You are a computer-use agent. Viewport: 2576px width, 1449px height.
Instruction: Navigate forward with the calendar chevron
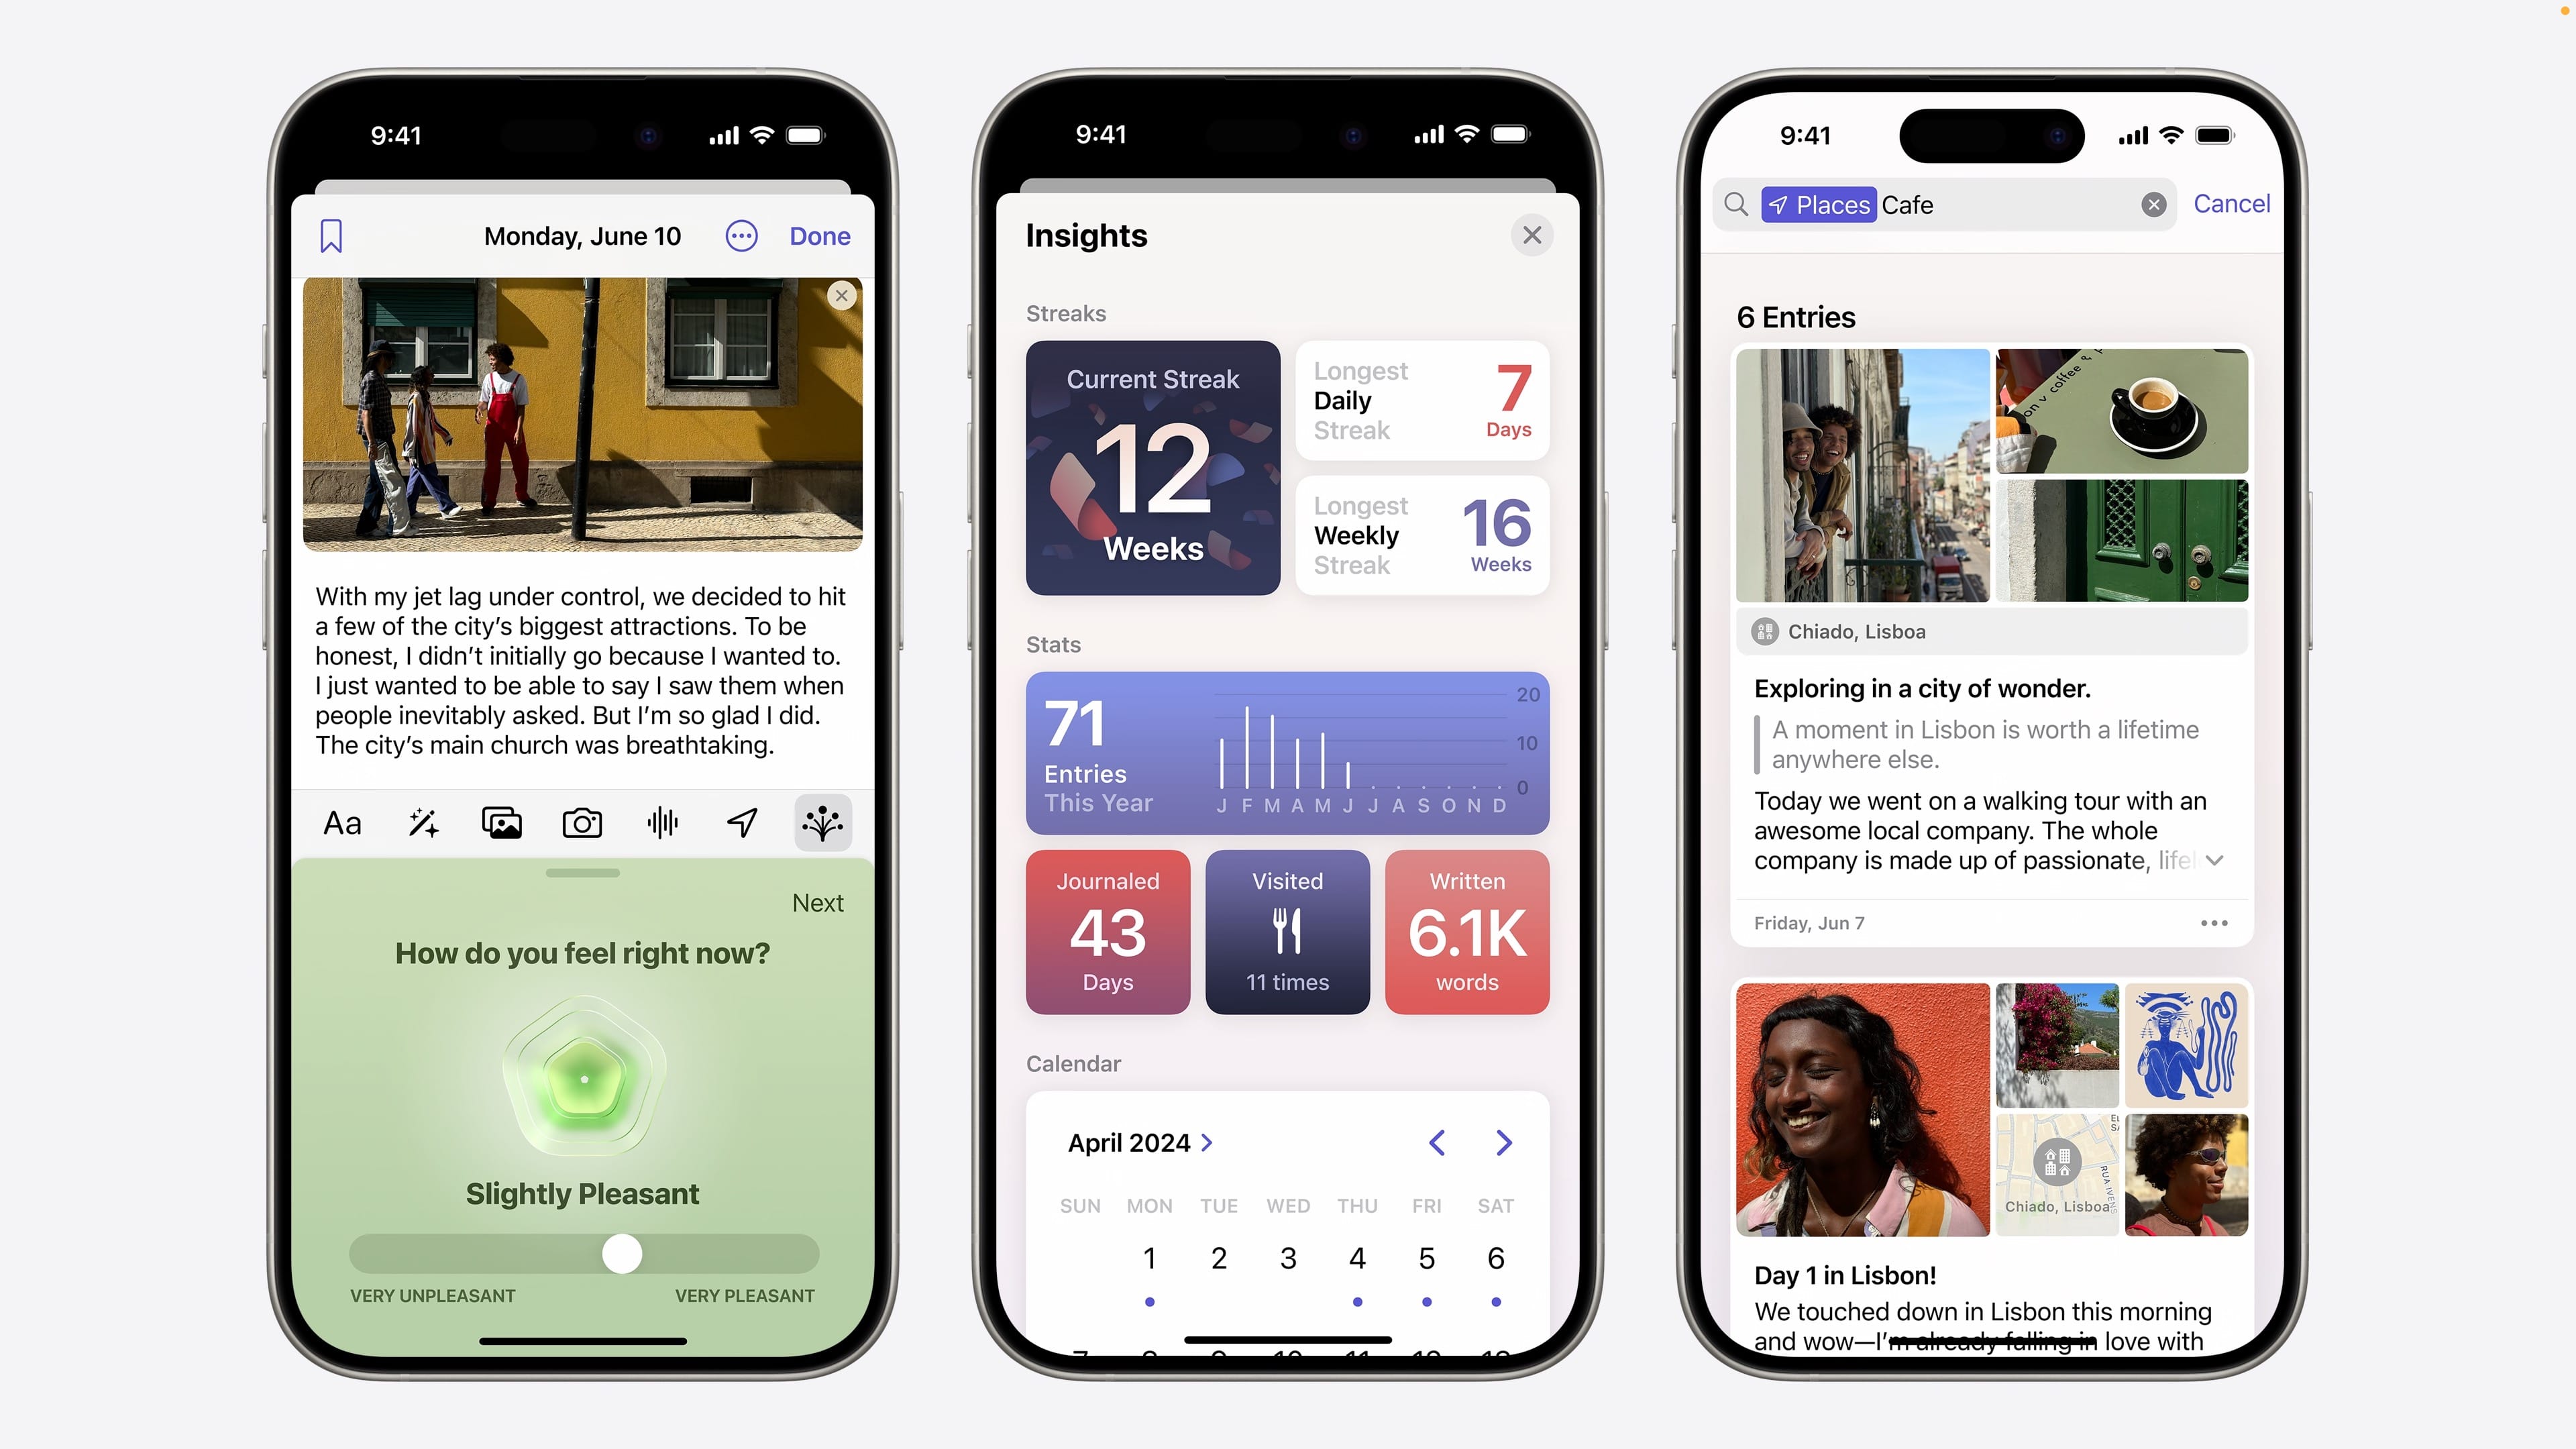(1502, 1141)
